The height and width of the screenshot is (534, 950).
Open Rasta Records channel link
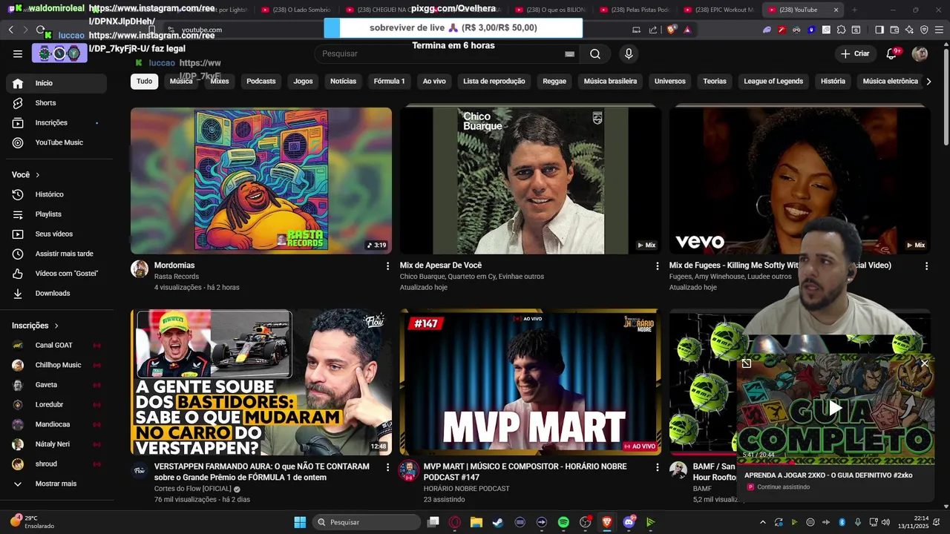(x=177, y=277)
